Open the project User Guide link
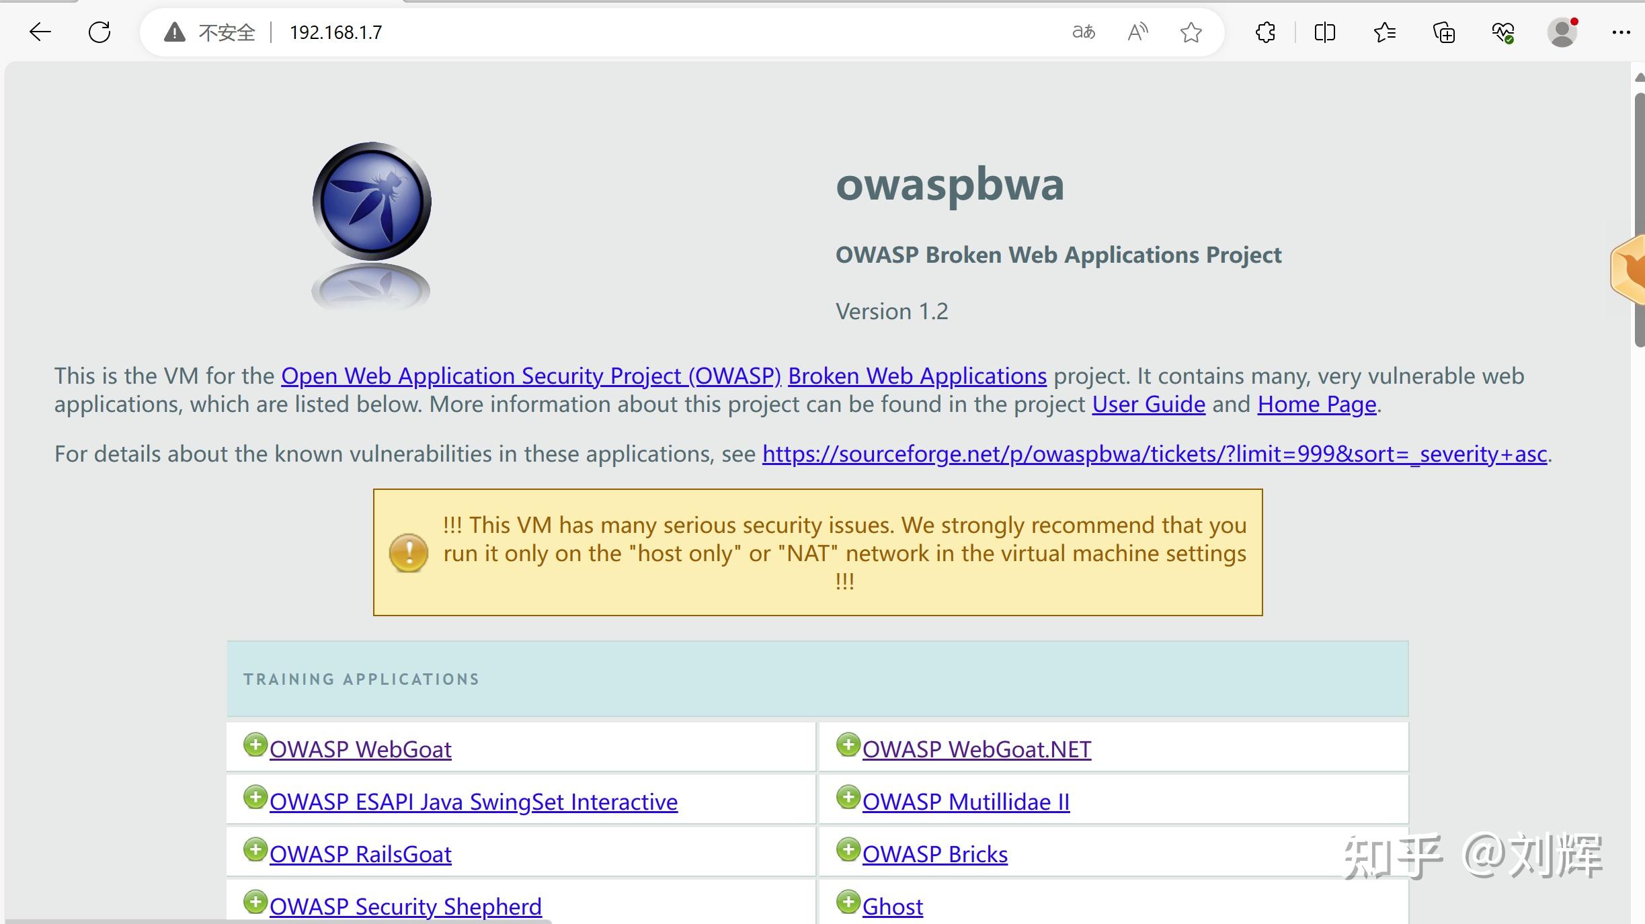Image resolution: width=1645 pixels, height=924 pixels. click(1148, 405)
